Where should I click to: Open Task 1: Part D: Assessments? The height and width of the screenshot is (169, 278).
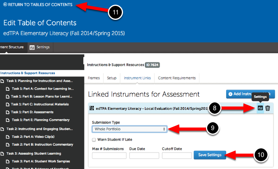(x=32, y=112)
